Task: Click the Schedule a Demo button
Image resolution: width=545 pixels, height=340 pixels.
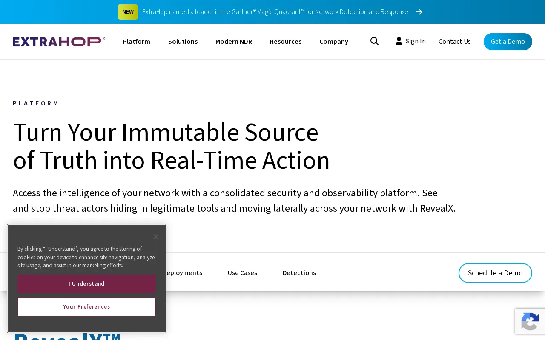Action: click(495, 273)
